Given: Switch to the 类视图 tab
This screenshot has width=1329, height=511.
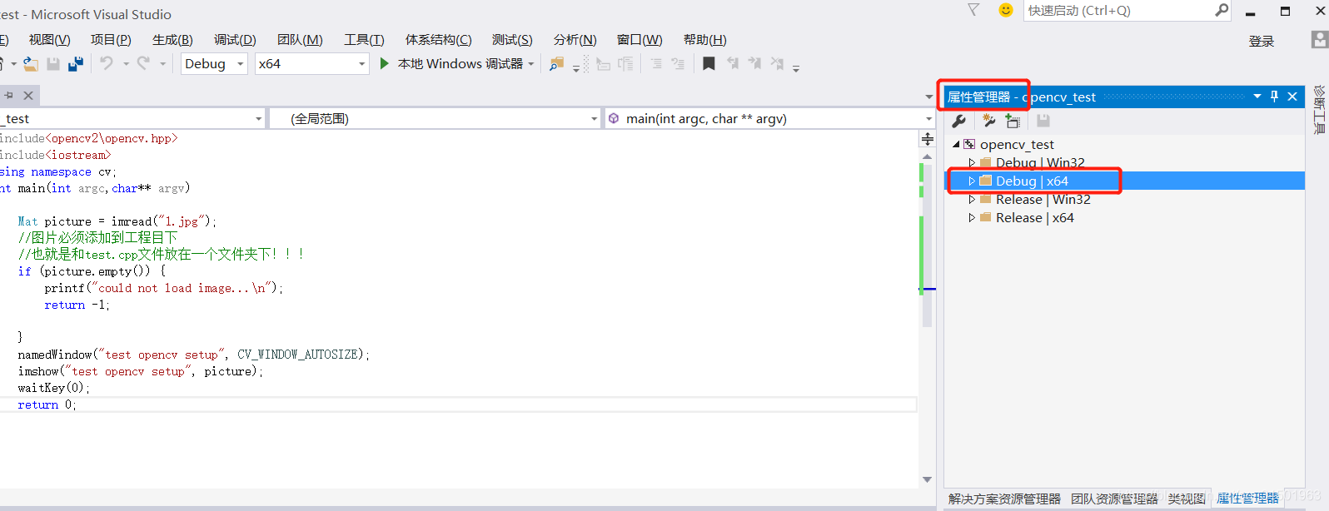Looking at the screenshot, I should pos(1187,499).
